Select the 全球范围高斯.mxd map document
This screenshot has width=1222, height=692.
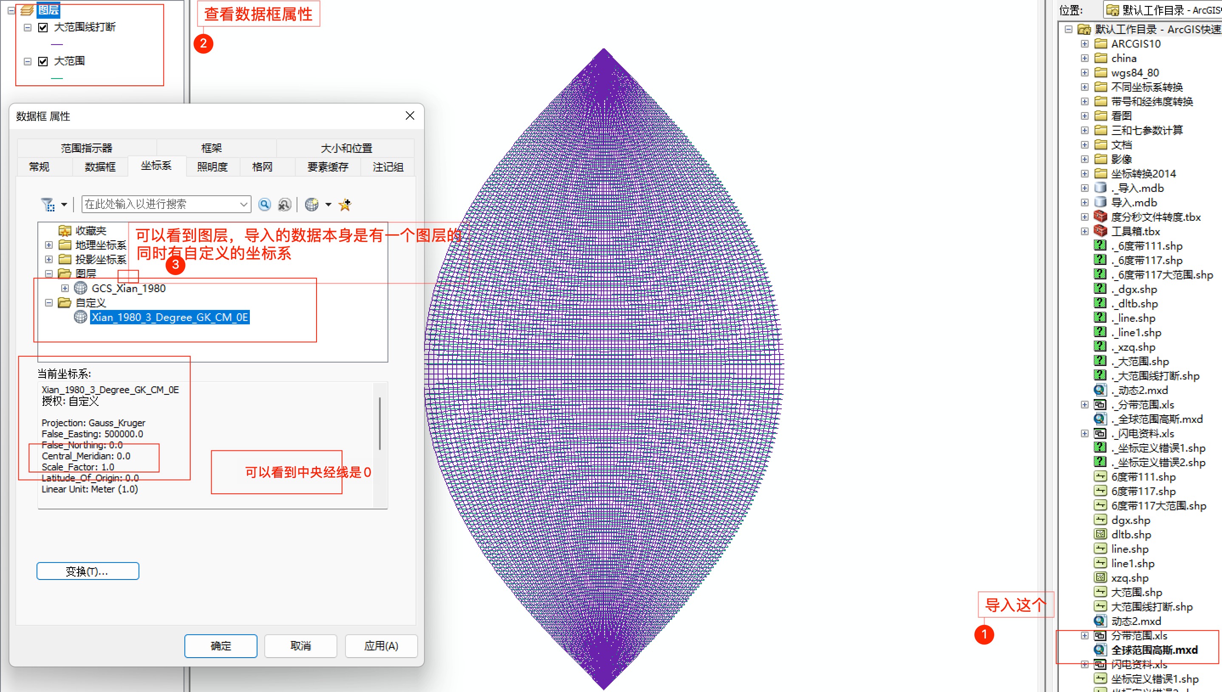click(x=1154, y=650)
